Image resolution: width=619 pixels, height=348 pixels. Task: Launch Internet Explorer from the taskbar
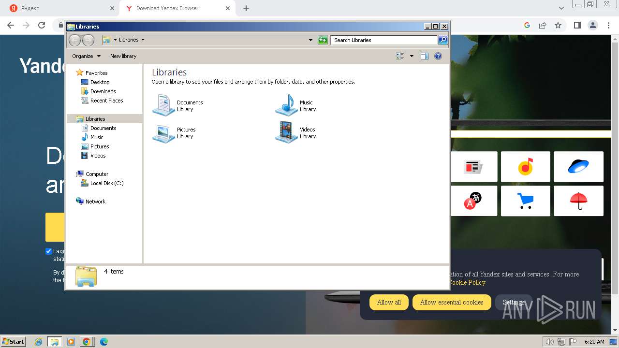[39, 342]
